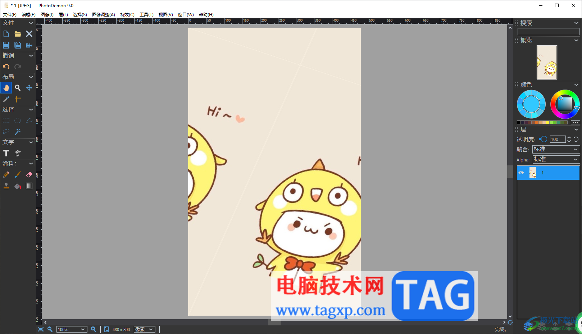Select the Gradient tool
Image resolution: width=582 pixels, height=334 pixels.
[29, 186]
